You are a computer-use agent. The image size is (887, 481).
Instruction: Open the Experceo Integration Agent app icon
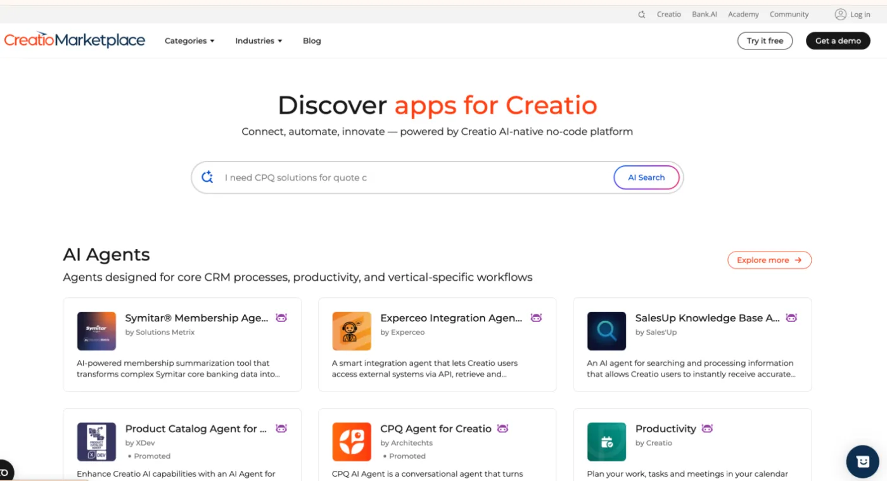352,331
